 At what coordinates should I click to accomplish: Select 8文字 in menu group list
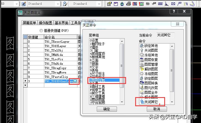point(94,67)
